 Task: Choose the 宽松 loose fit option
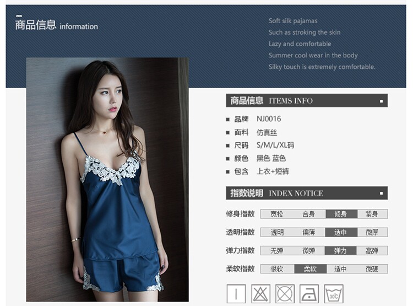[276, 214]
